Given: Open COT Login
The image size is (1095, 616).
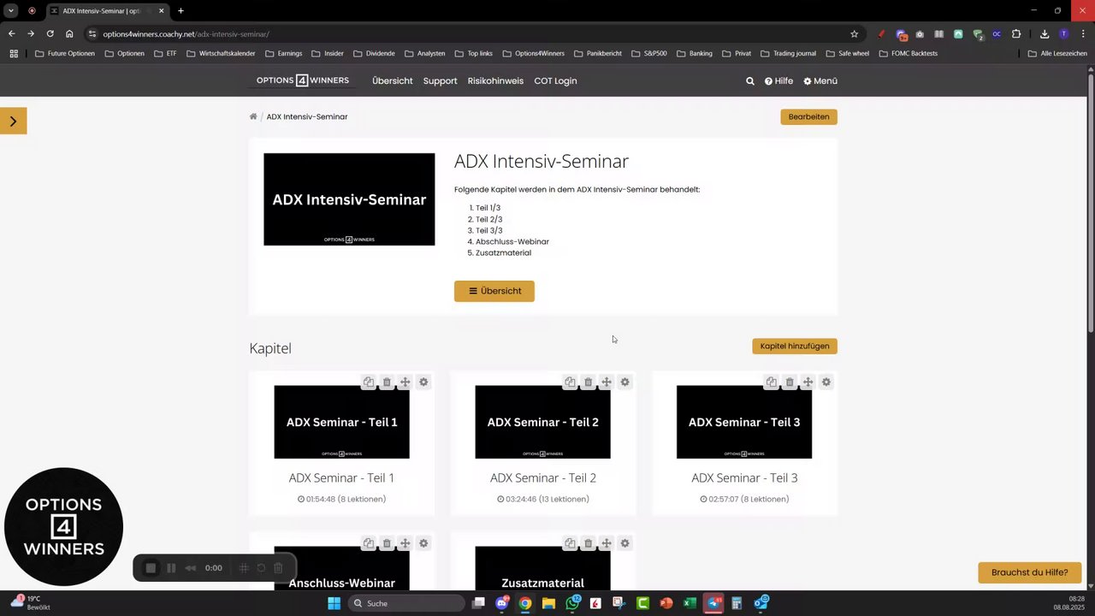Looking at the screenshot, I should 555,81.
